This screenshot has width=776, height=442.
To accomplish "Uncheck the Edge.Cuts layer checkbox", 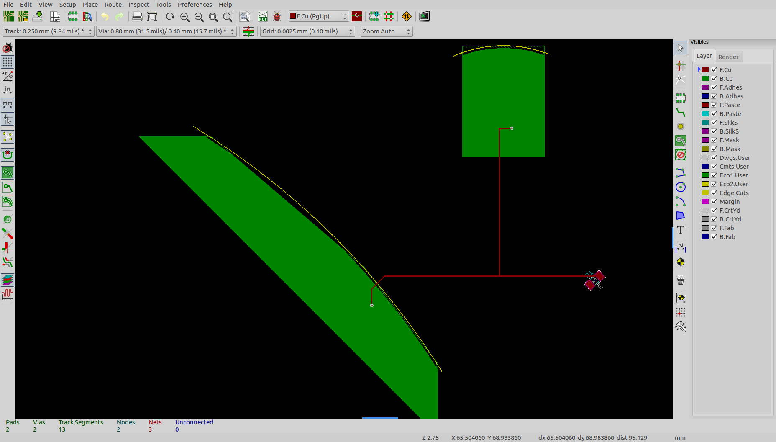I will coord(714,193).
